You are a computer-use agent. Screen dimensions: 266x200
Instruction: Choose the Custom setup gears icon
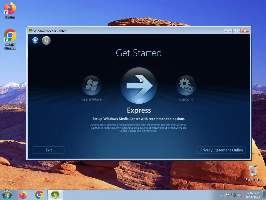[186, 85]
